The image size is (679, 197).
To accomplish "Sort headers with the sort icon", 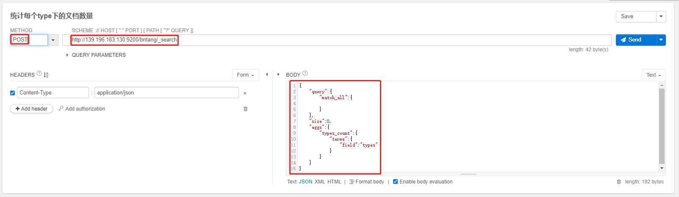I will pyautogui.click(x=46, y=75).
